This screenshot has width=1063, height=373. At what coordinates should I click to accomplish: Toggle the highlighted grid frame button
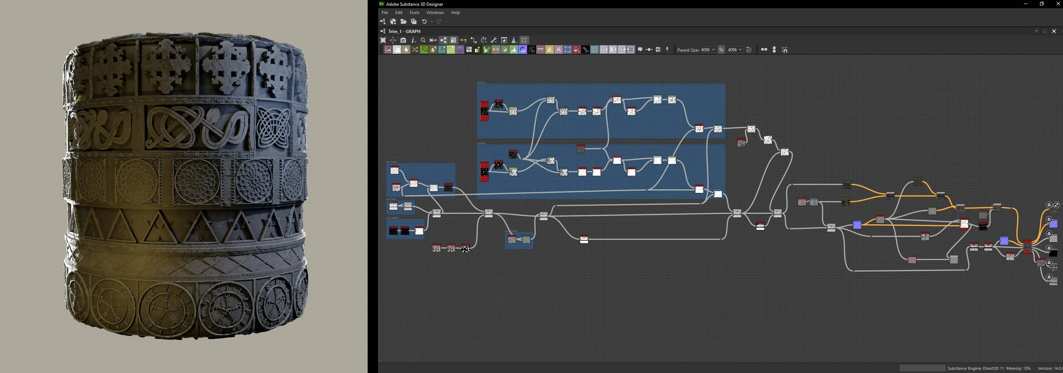(524, 40)
